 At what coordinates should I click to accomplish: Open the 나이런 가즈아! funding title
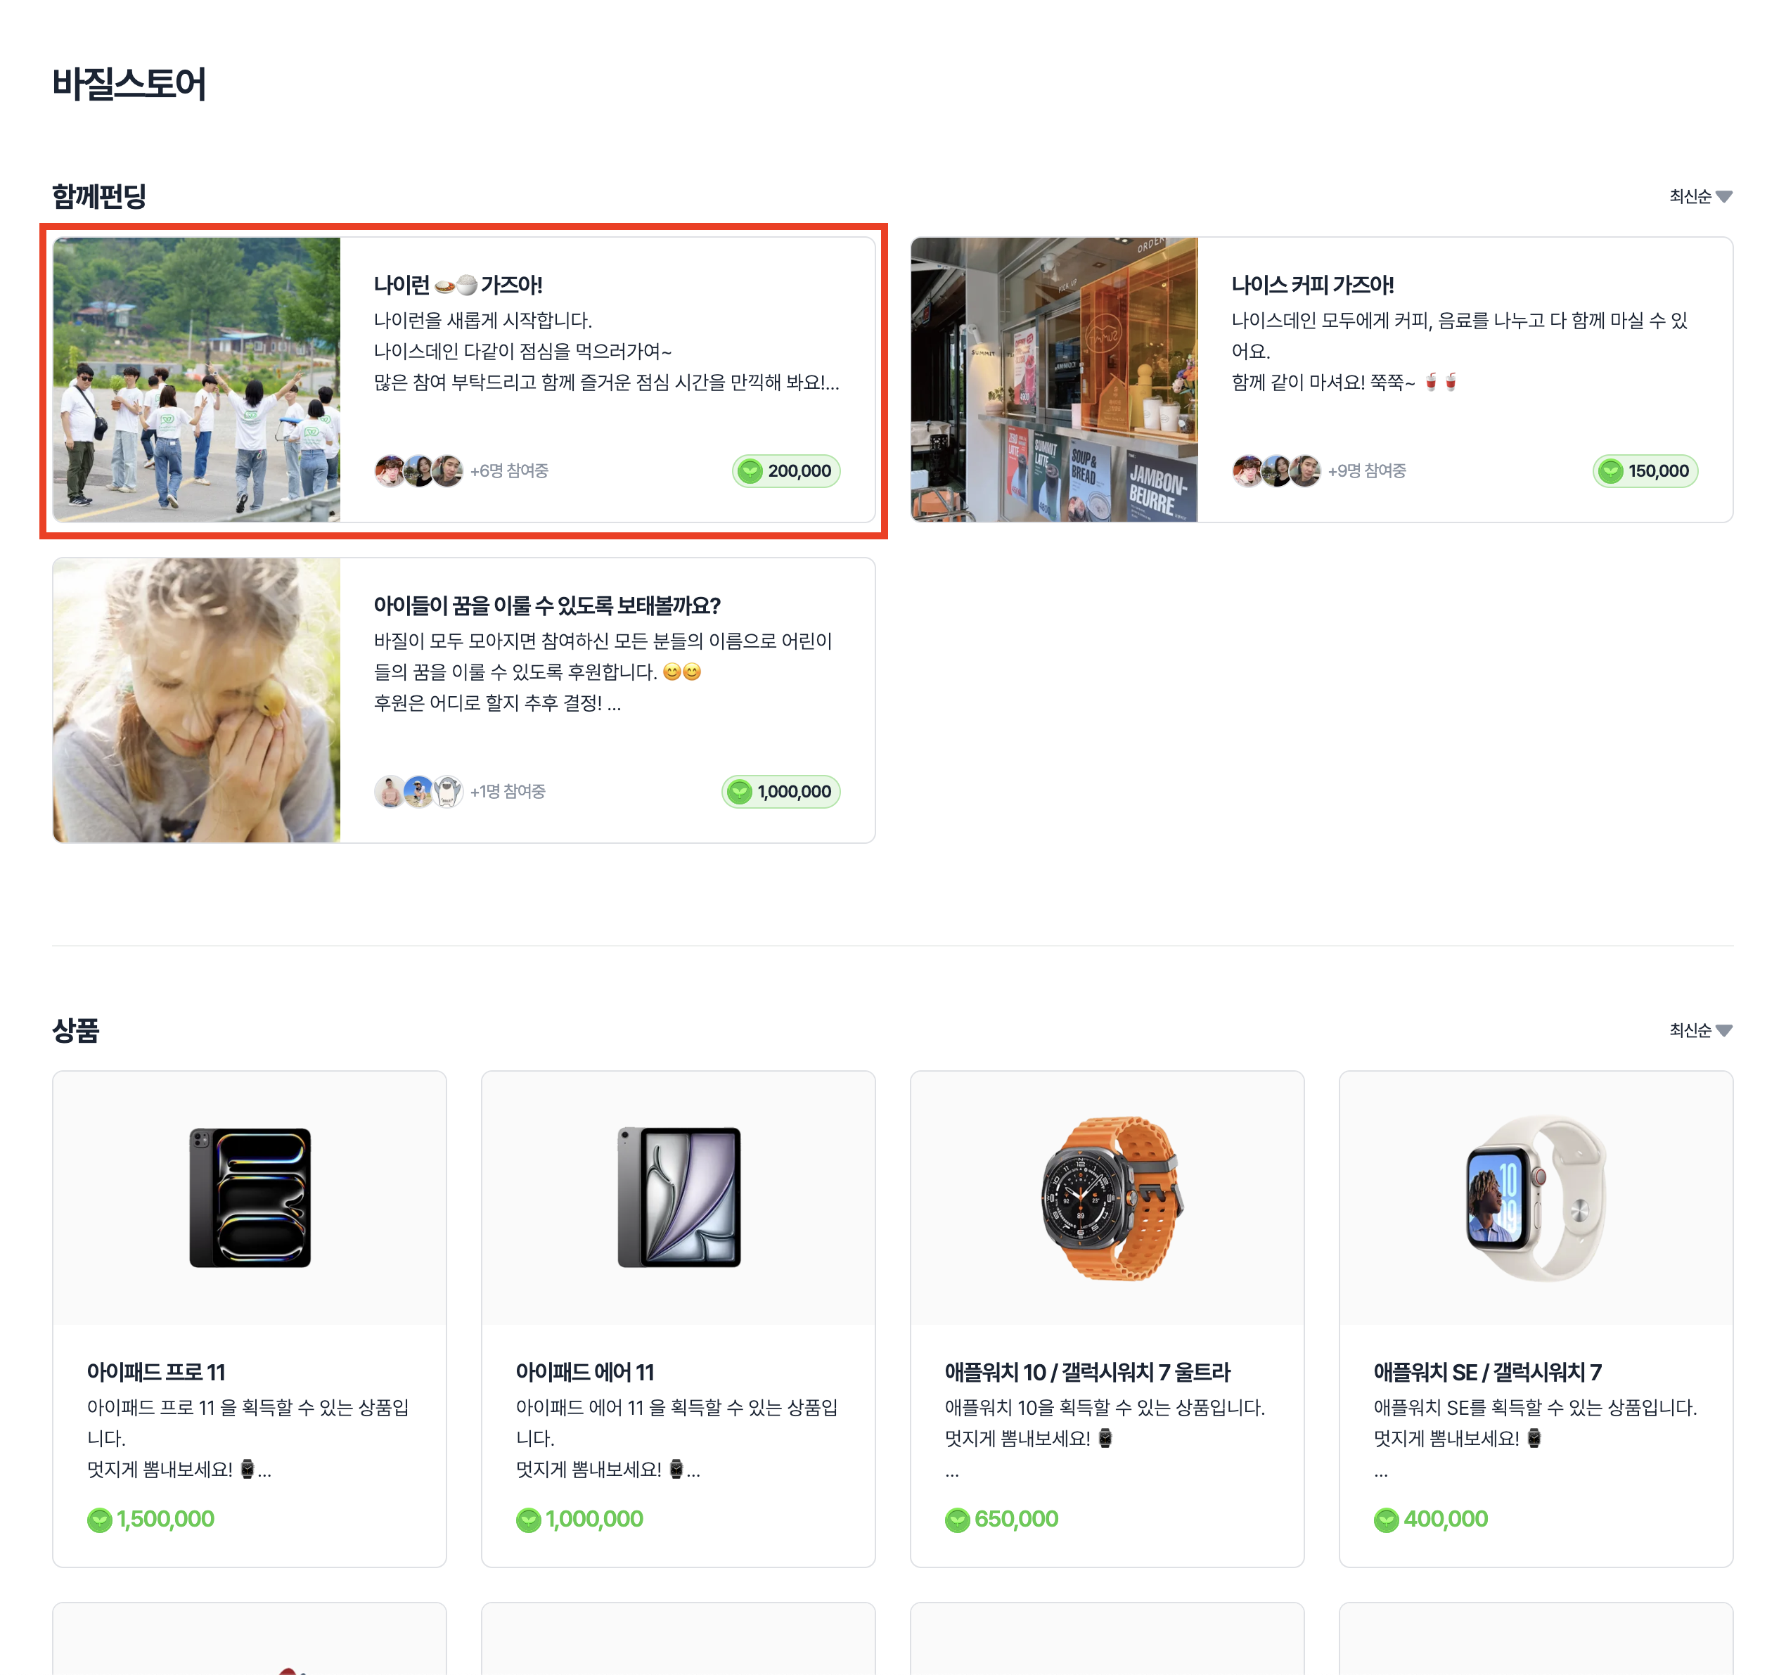pyautogui.click(x=458, y=285)
